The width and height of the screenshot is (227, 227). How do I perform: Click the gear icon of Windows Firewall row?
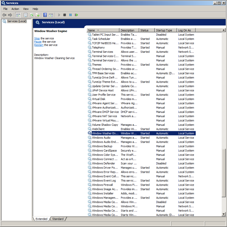[90, 184]
